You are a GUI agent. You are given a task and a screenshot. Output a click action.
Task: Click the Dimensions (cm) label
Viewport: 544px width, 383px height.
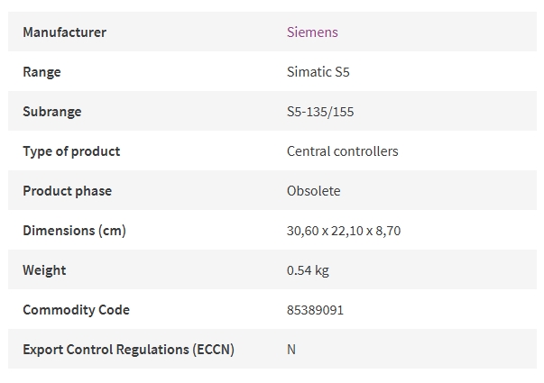[x=74, y=231]
